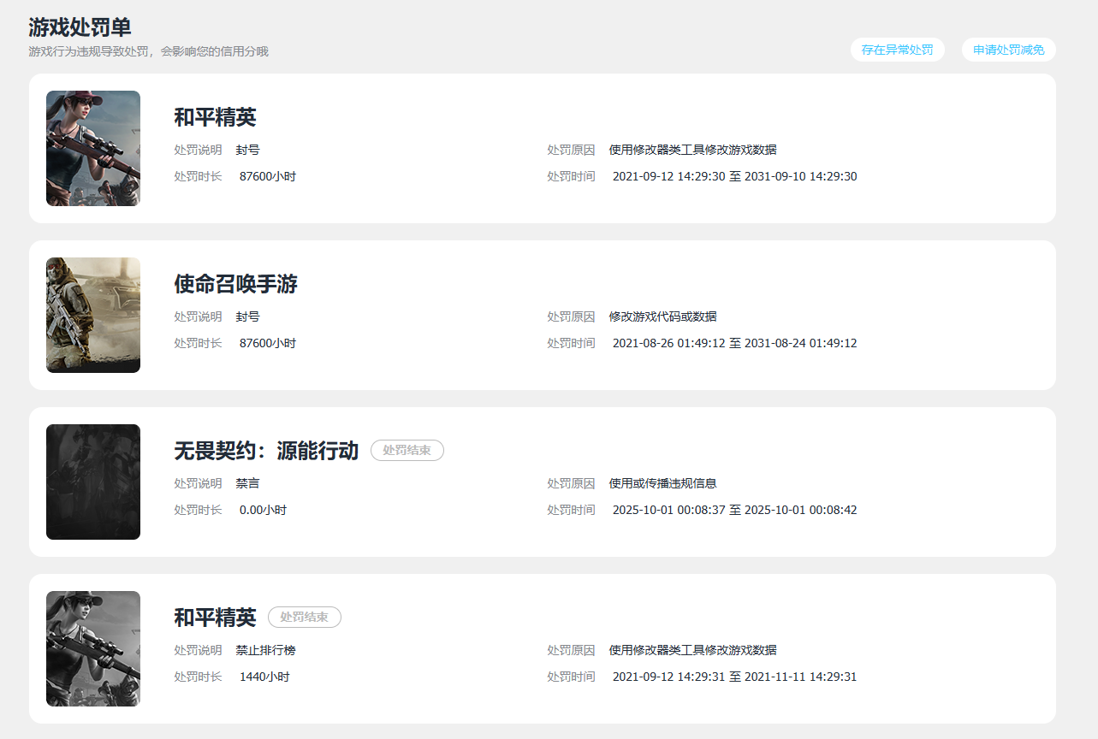Screen dimensions: 1098x739
Task: Click the 禁止排行榜 penalty value
Action: point(266,650)
